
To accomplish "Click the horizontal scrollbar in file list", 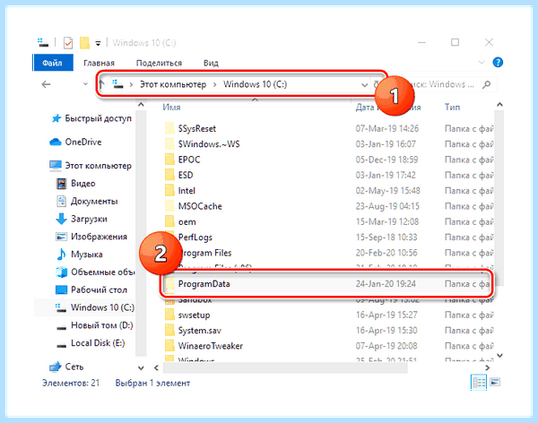I will (285, 367).
